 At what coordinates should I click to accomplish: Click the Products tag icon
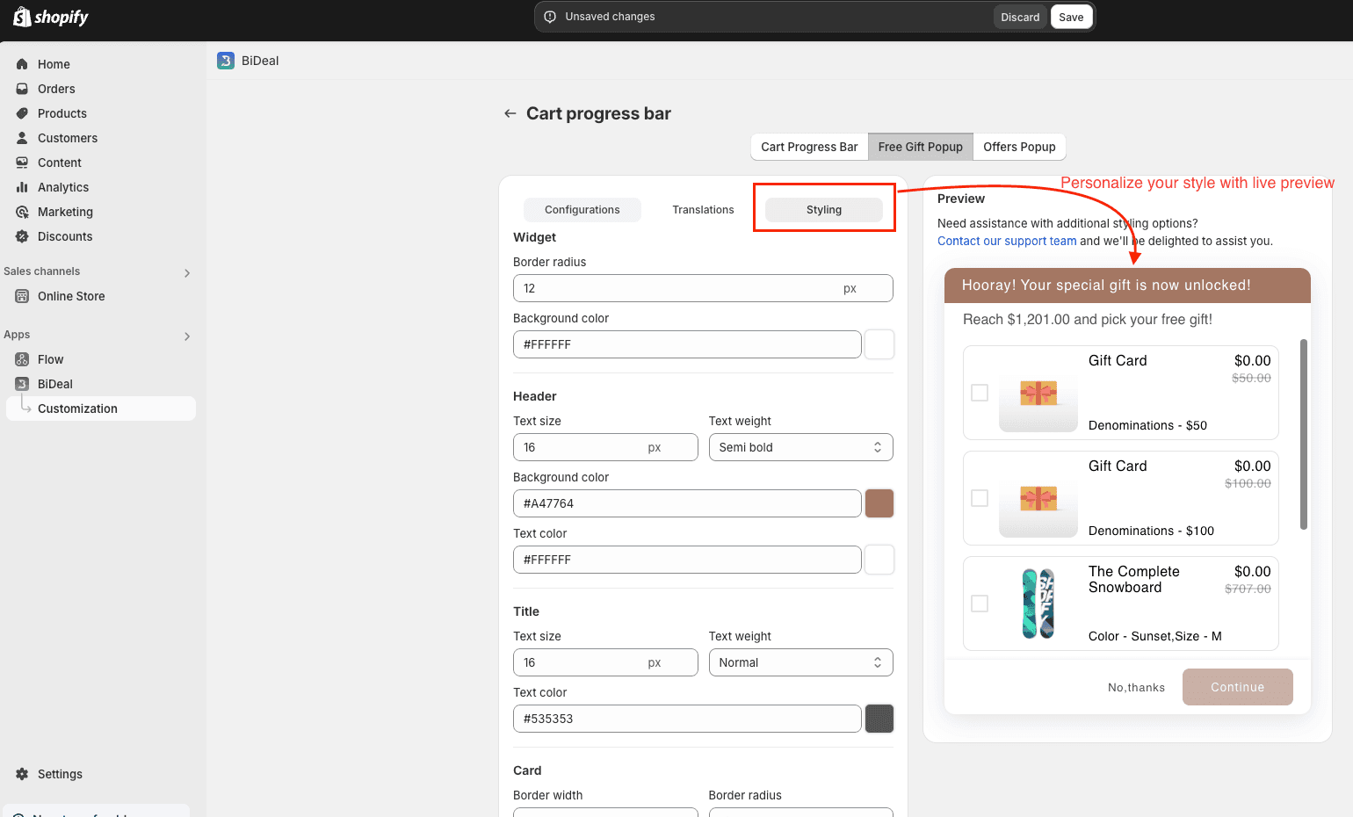pos(22,113)
